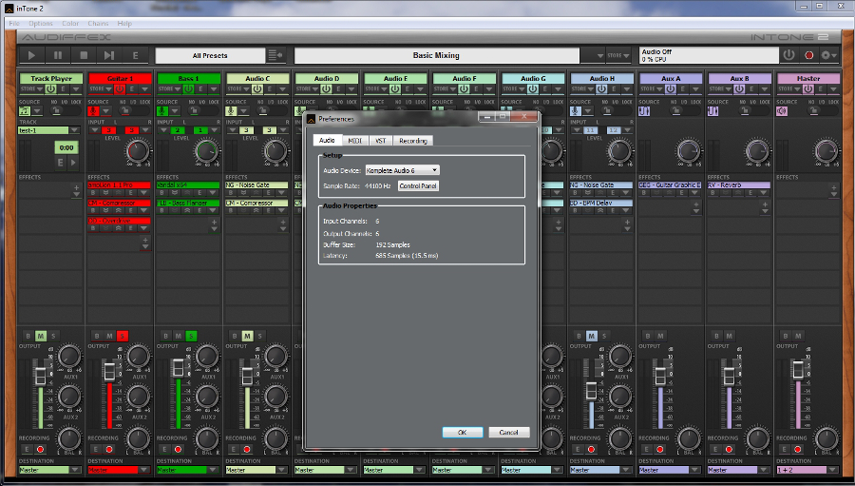
Task: Move Bass 1 FLB - Bass Flanger effect up
Action: tap(187, 210)
